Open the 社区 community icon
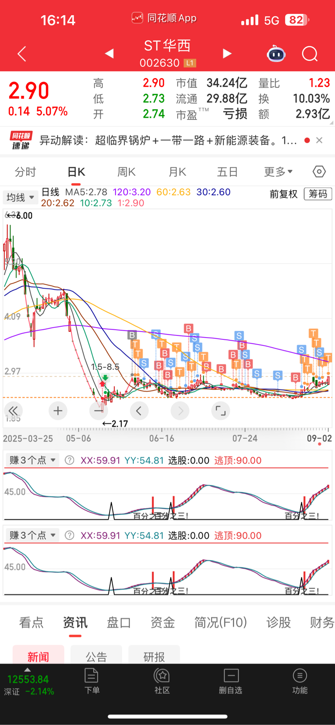This screenshot has height=725, width=335. click(x=162, y=681)
